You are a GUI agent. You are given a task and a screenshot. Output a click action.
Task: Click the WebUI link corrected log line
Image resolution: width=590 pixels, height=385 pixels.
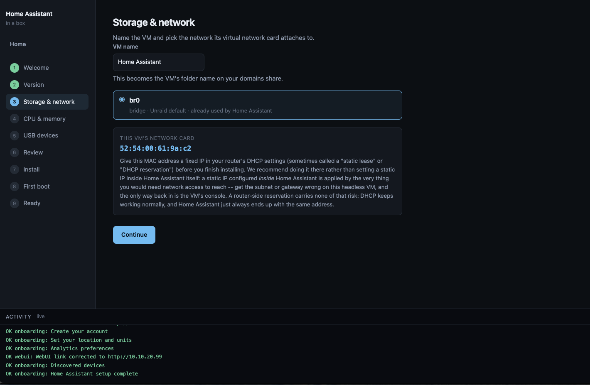(x=84, y=357)
